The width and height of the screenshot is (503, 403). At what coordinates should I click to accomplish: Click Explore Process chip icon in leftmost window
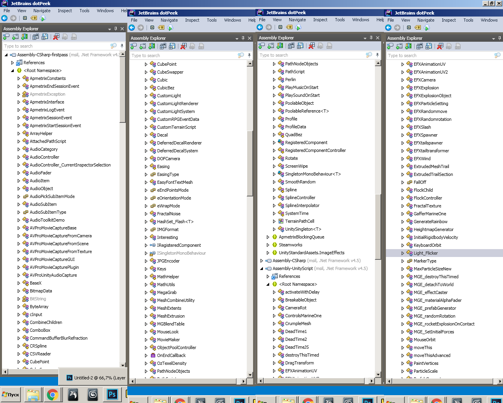25,18
